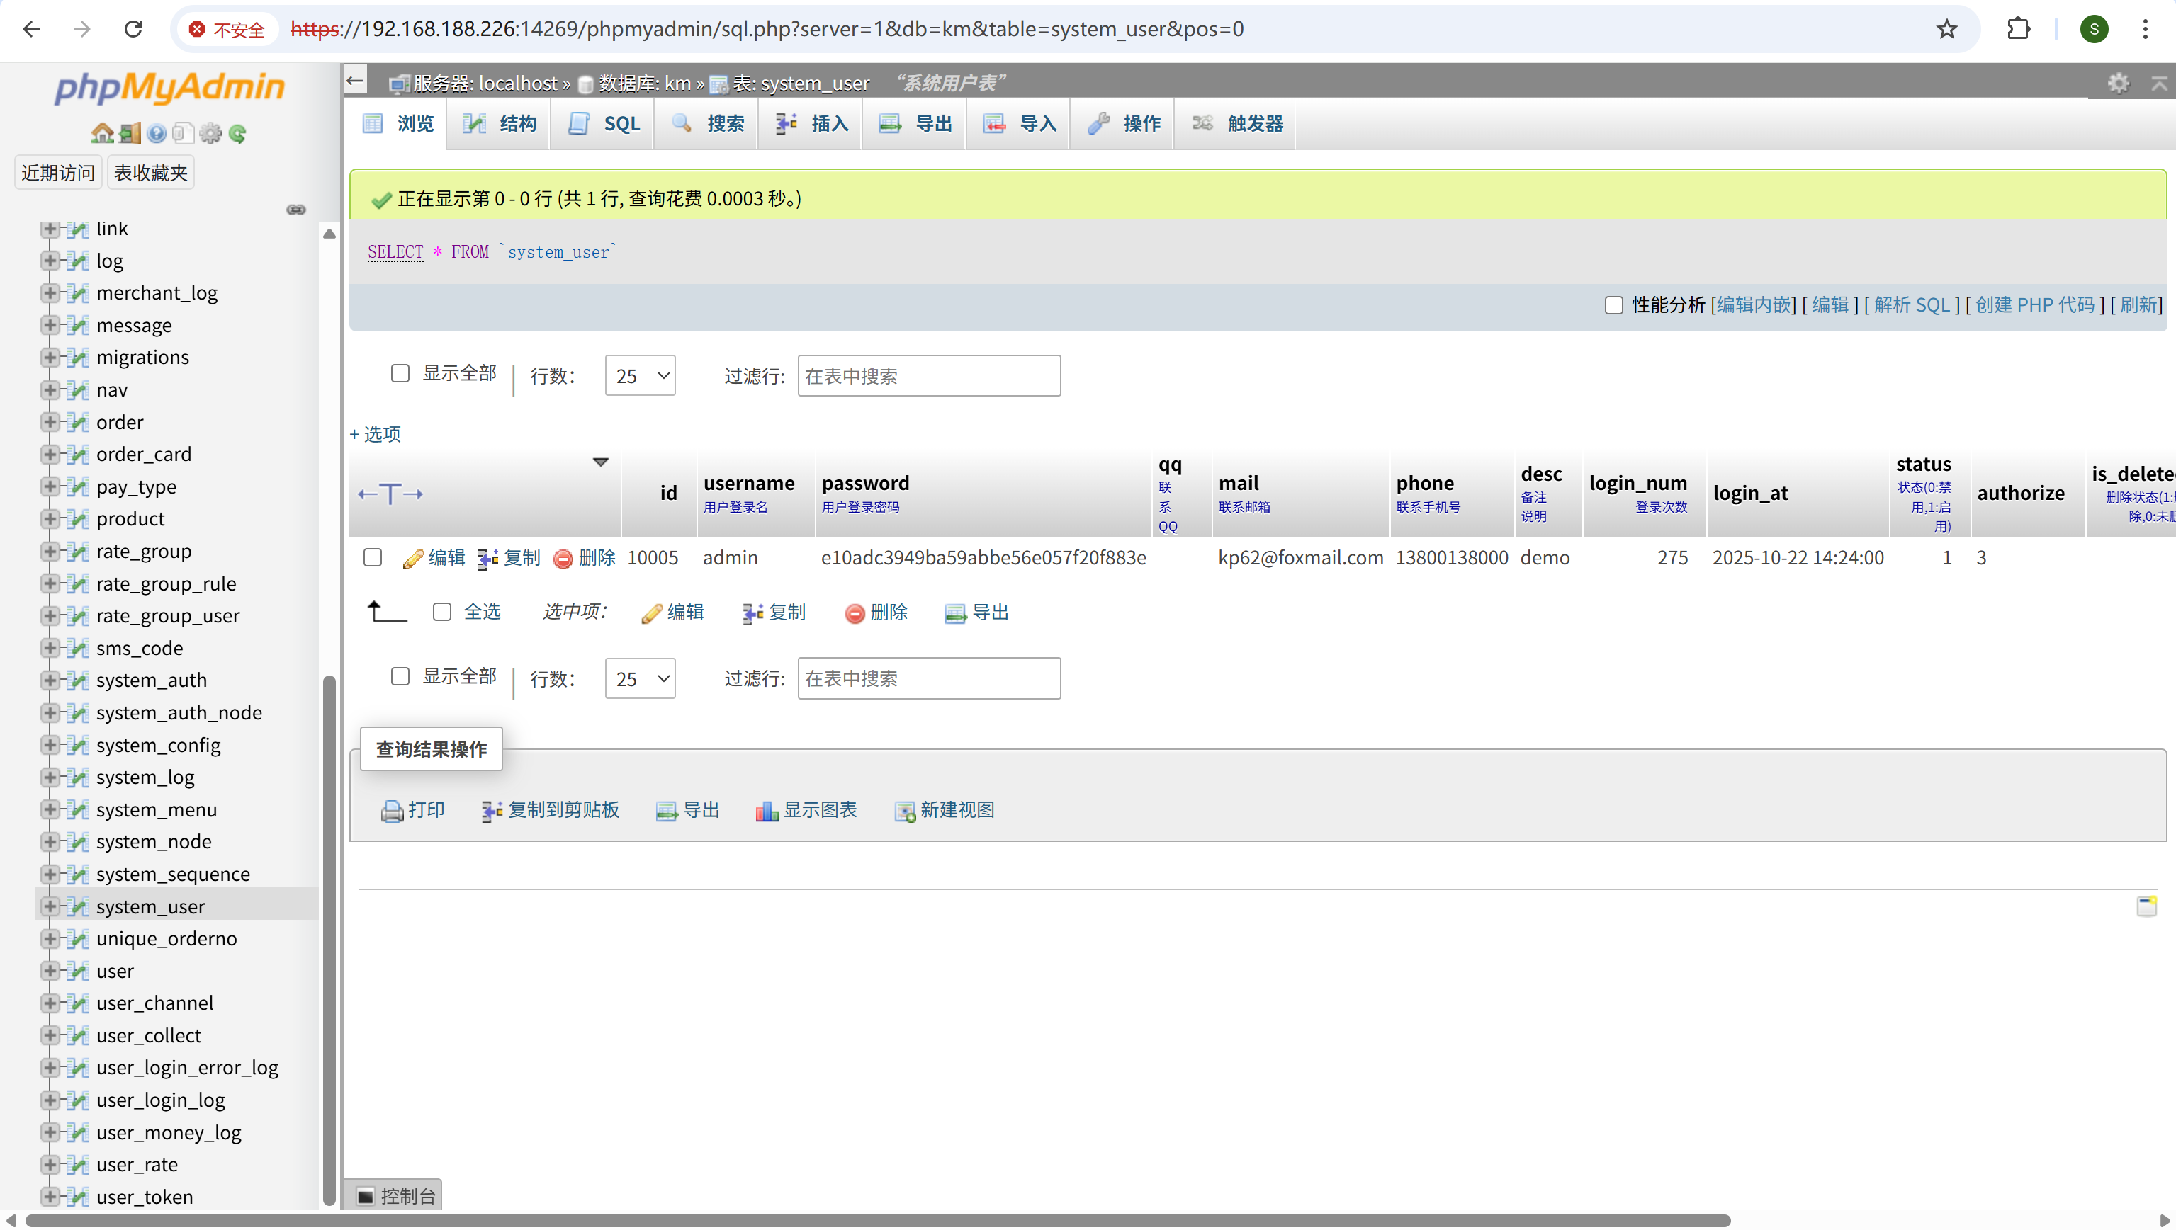Screen dimensions: 2176x1230
Task: Click the green reload navigation icon
Action: tap(237, 133)
